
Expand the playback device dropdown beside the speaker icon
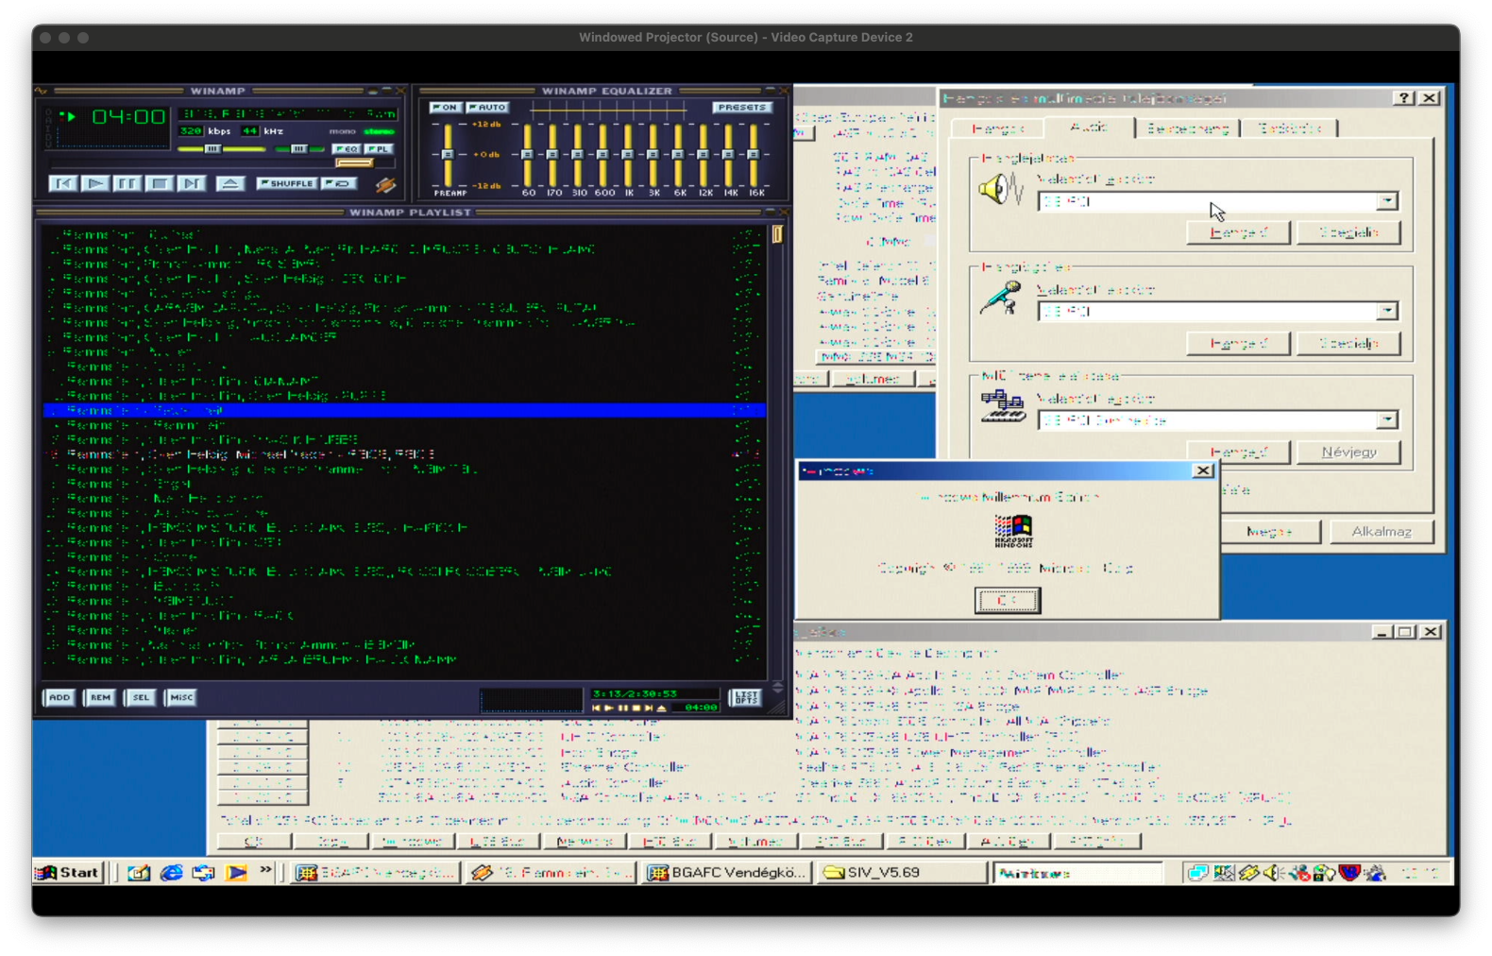tap(1386, 201)
